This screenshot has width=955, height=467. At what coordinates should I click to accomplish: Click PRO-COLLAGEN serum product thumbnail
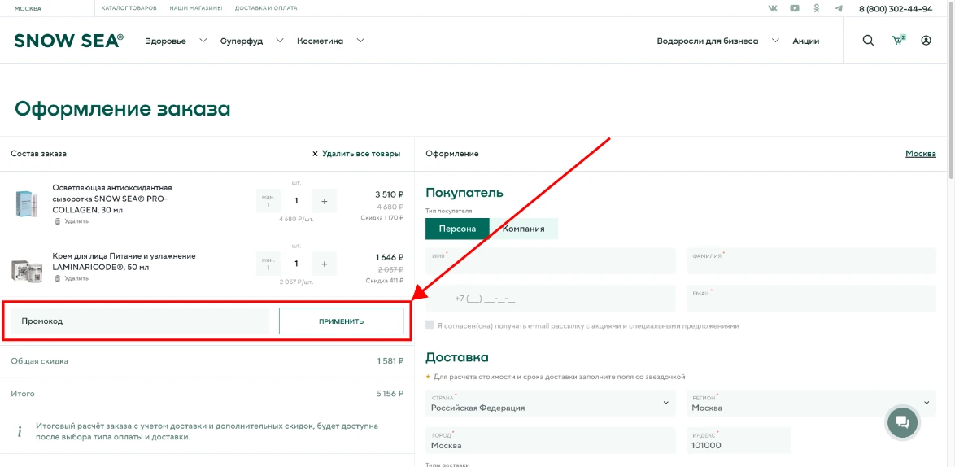(27, 204)
